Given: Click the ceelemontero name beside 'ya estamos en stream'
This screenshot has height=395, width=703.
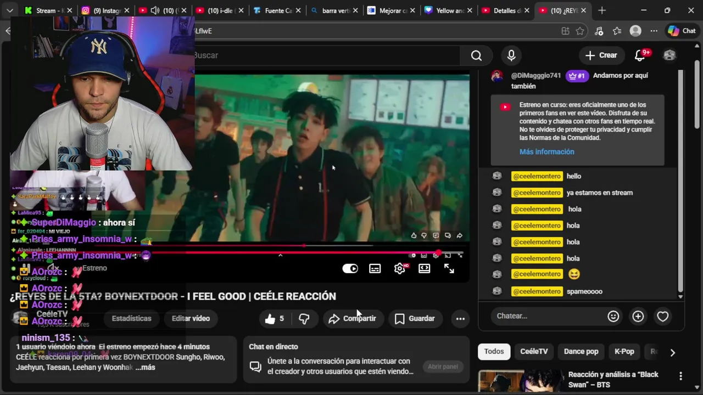Looking at the screenshot, I should pos(537,193).
